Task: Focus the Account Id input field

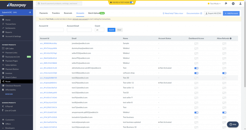Action: pos(51,30)
